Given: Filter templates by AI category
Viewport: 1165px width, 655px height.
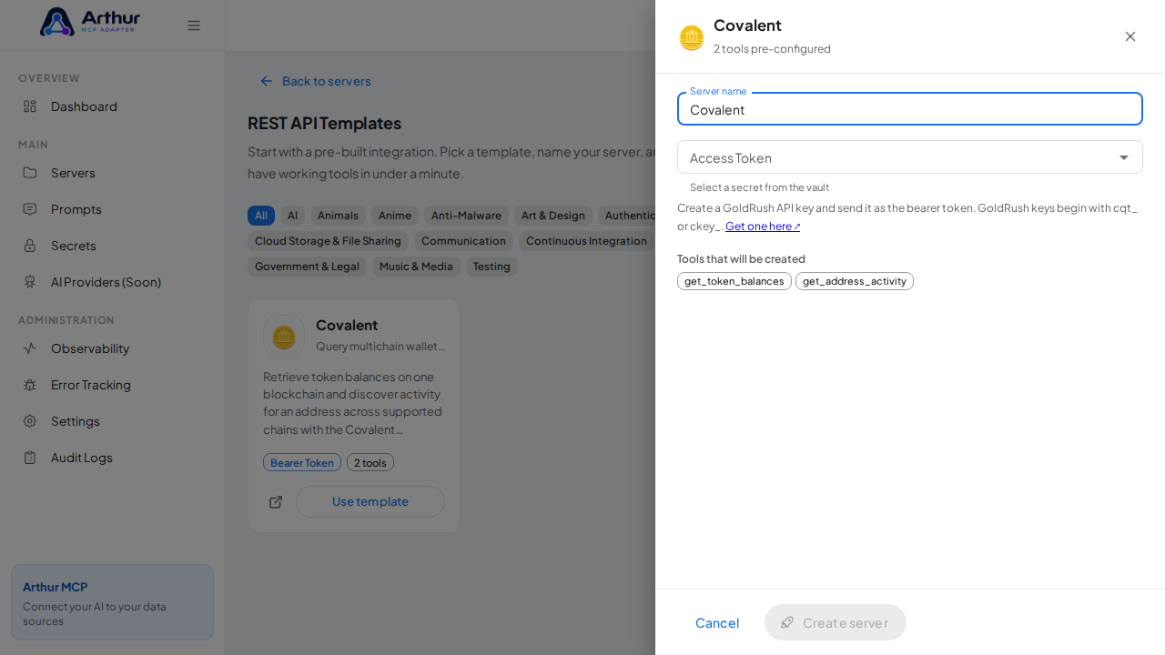Looking at the screenshot, I should [x=292, y=216].
